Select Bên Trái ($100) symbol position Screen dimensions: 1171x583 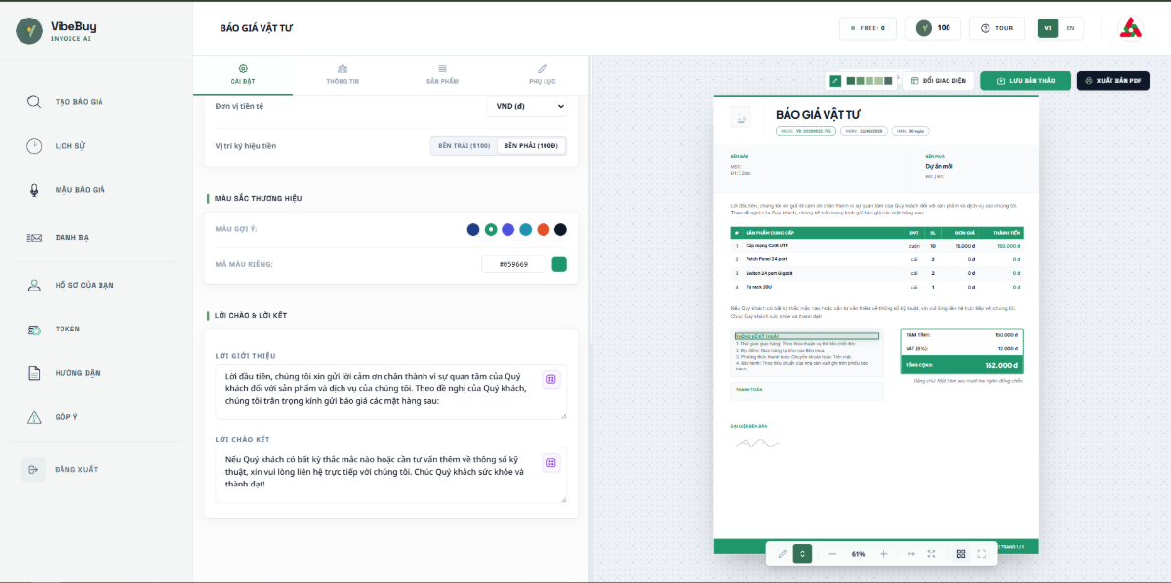(464, 145)
